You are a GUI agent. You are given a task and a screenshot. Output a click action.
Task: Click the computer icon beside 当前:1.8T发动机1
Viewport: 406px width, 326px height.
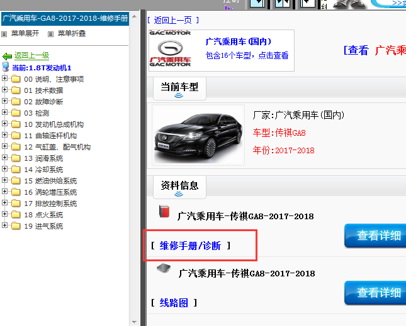[5, 67]
